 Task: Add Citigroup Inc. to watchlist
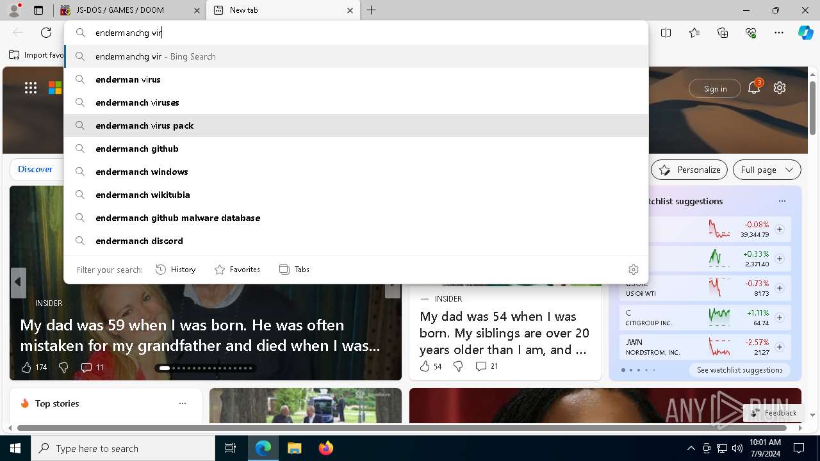tap(780, 318)
